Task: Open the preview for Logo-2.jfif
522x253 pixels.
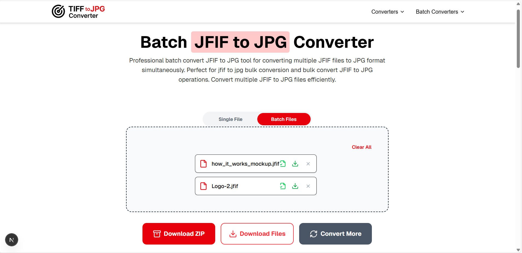Action: pos(283,186)
